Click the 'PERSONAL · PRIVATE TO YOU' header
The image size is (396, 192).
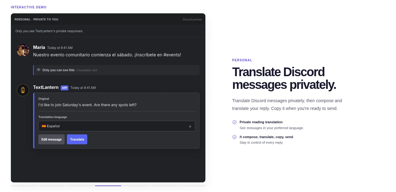pos(36,20)
